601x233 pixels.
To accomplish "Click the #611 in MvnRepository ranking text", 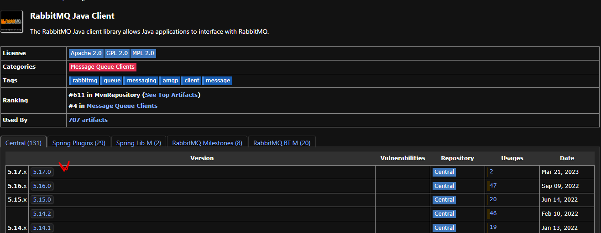I will pos(105,95).
